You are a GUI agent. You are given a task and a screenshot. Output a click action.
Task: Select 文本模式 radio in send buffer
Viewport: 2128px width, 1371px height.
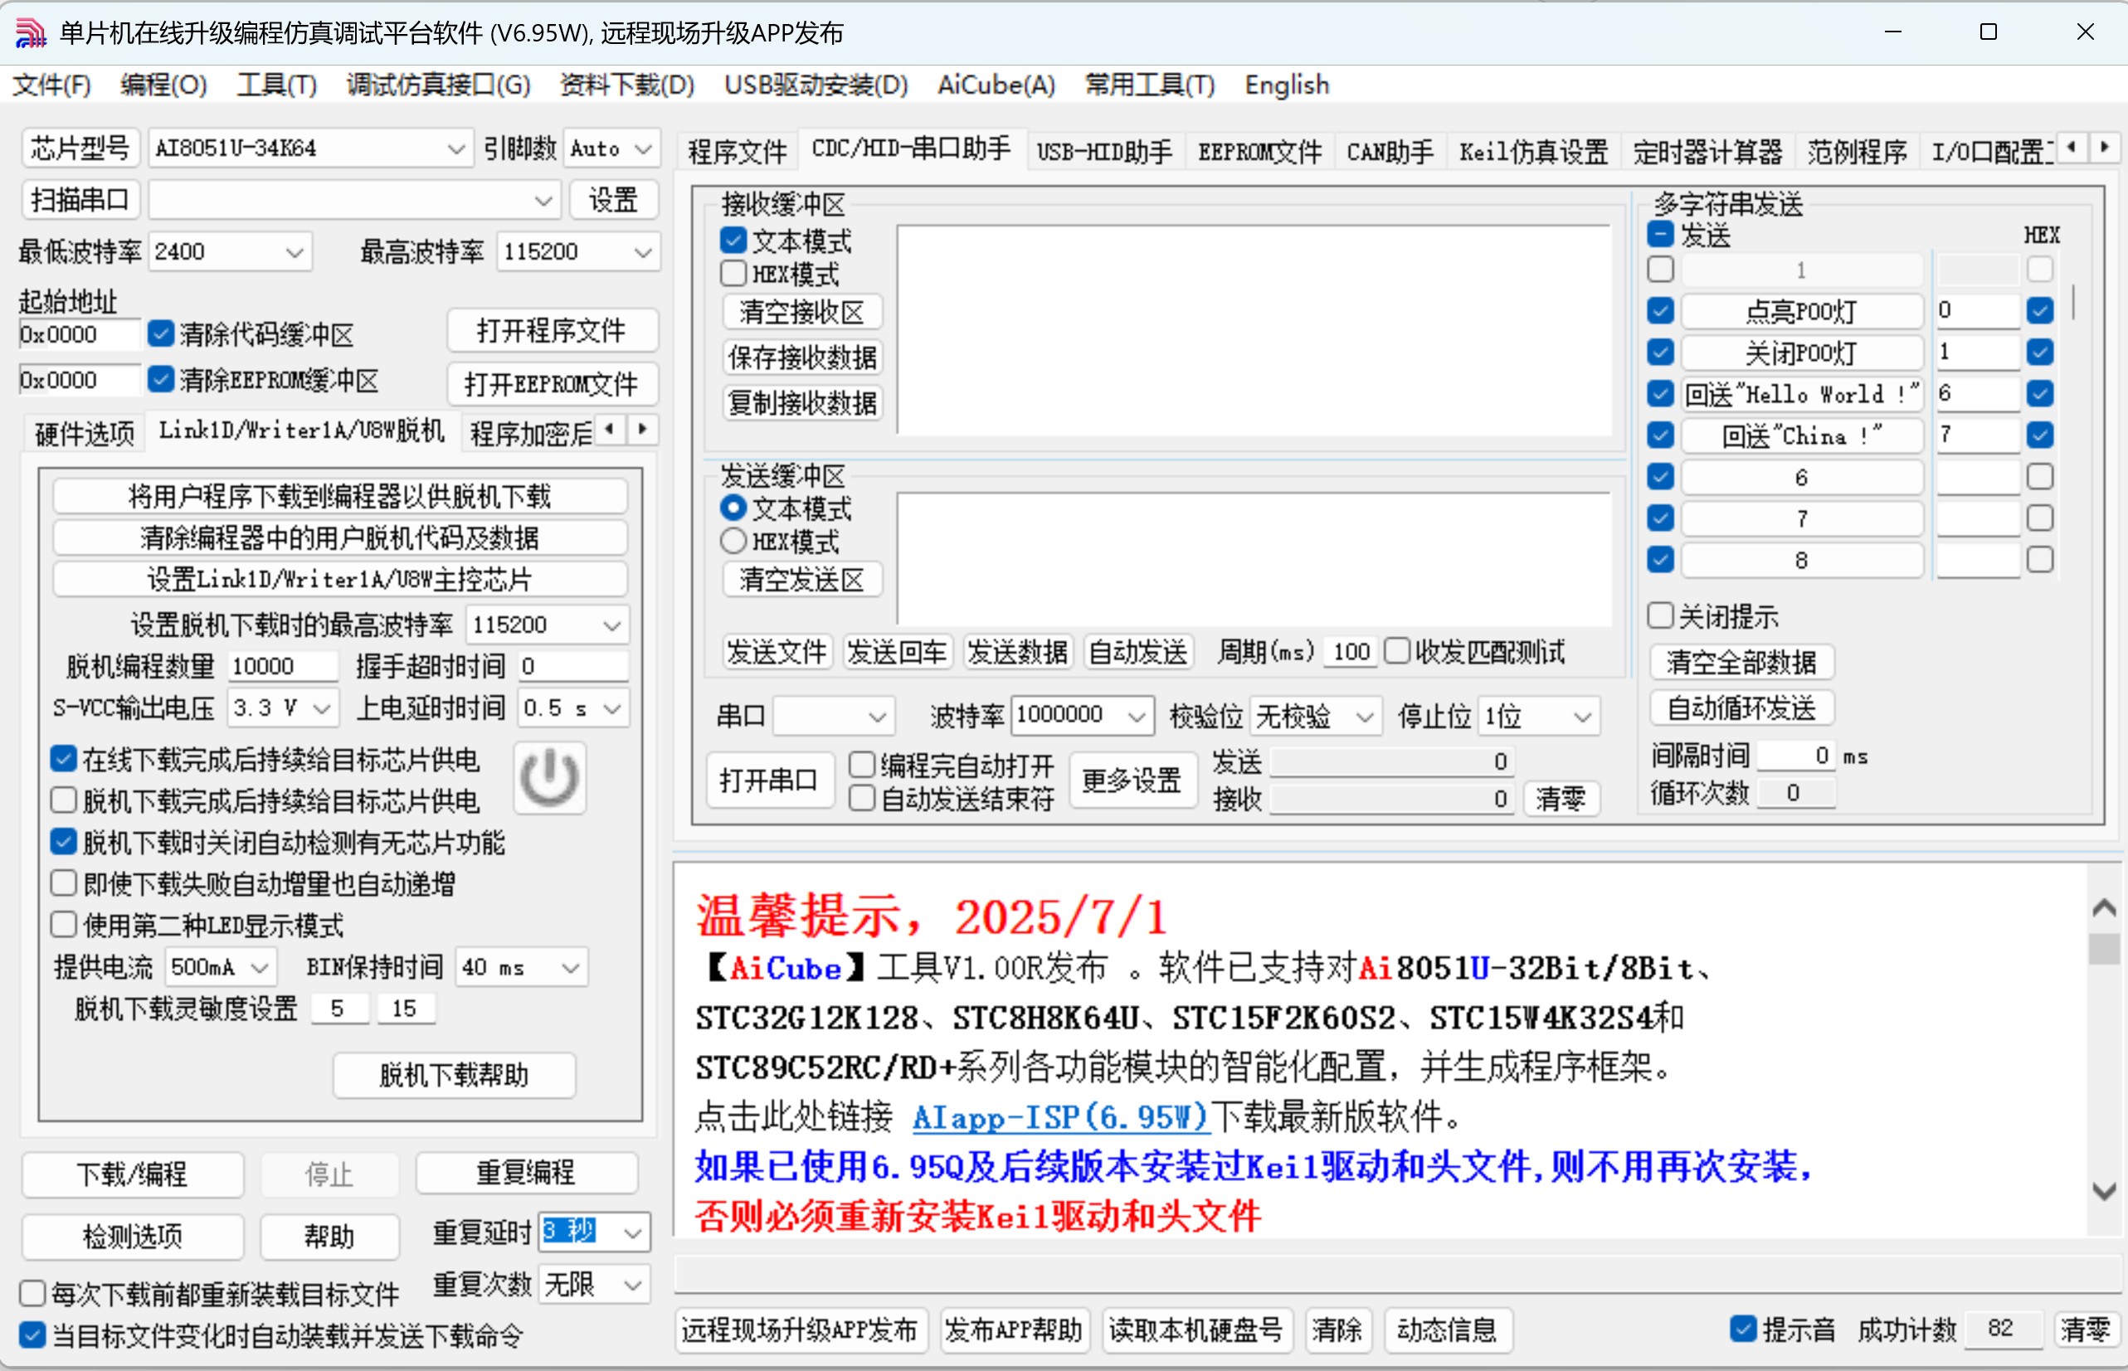733,508
